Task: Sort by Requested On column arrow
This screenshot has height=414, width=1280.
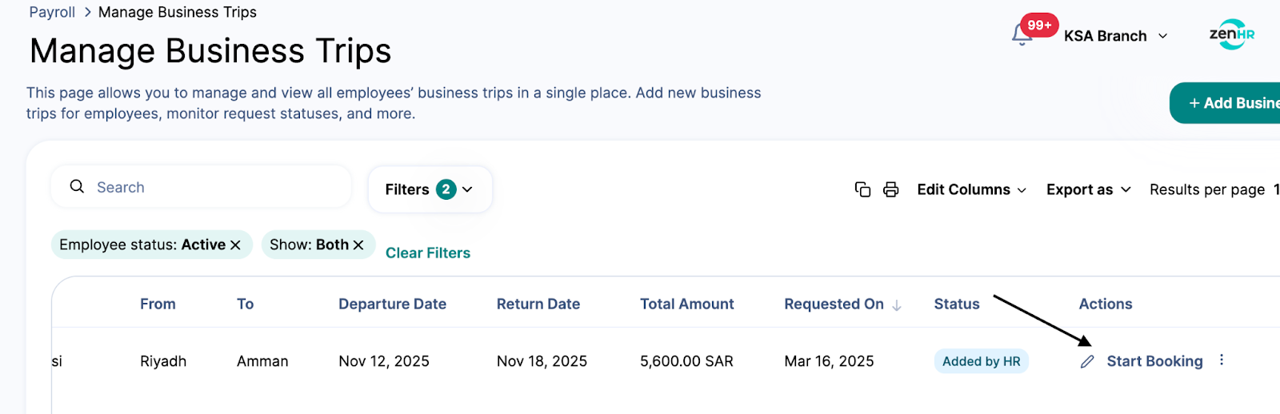Action: 897,305
